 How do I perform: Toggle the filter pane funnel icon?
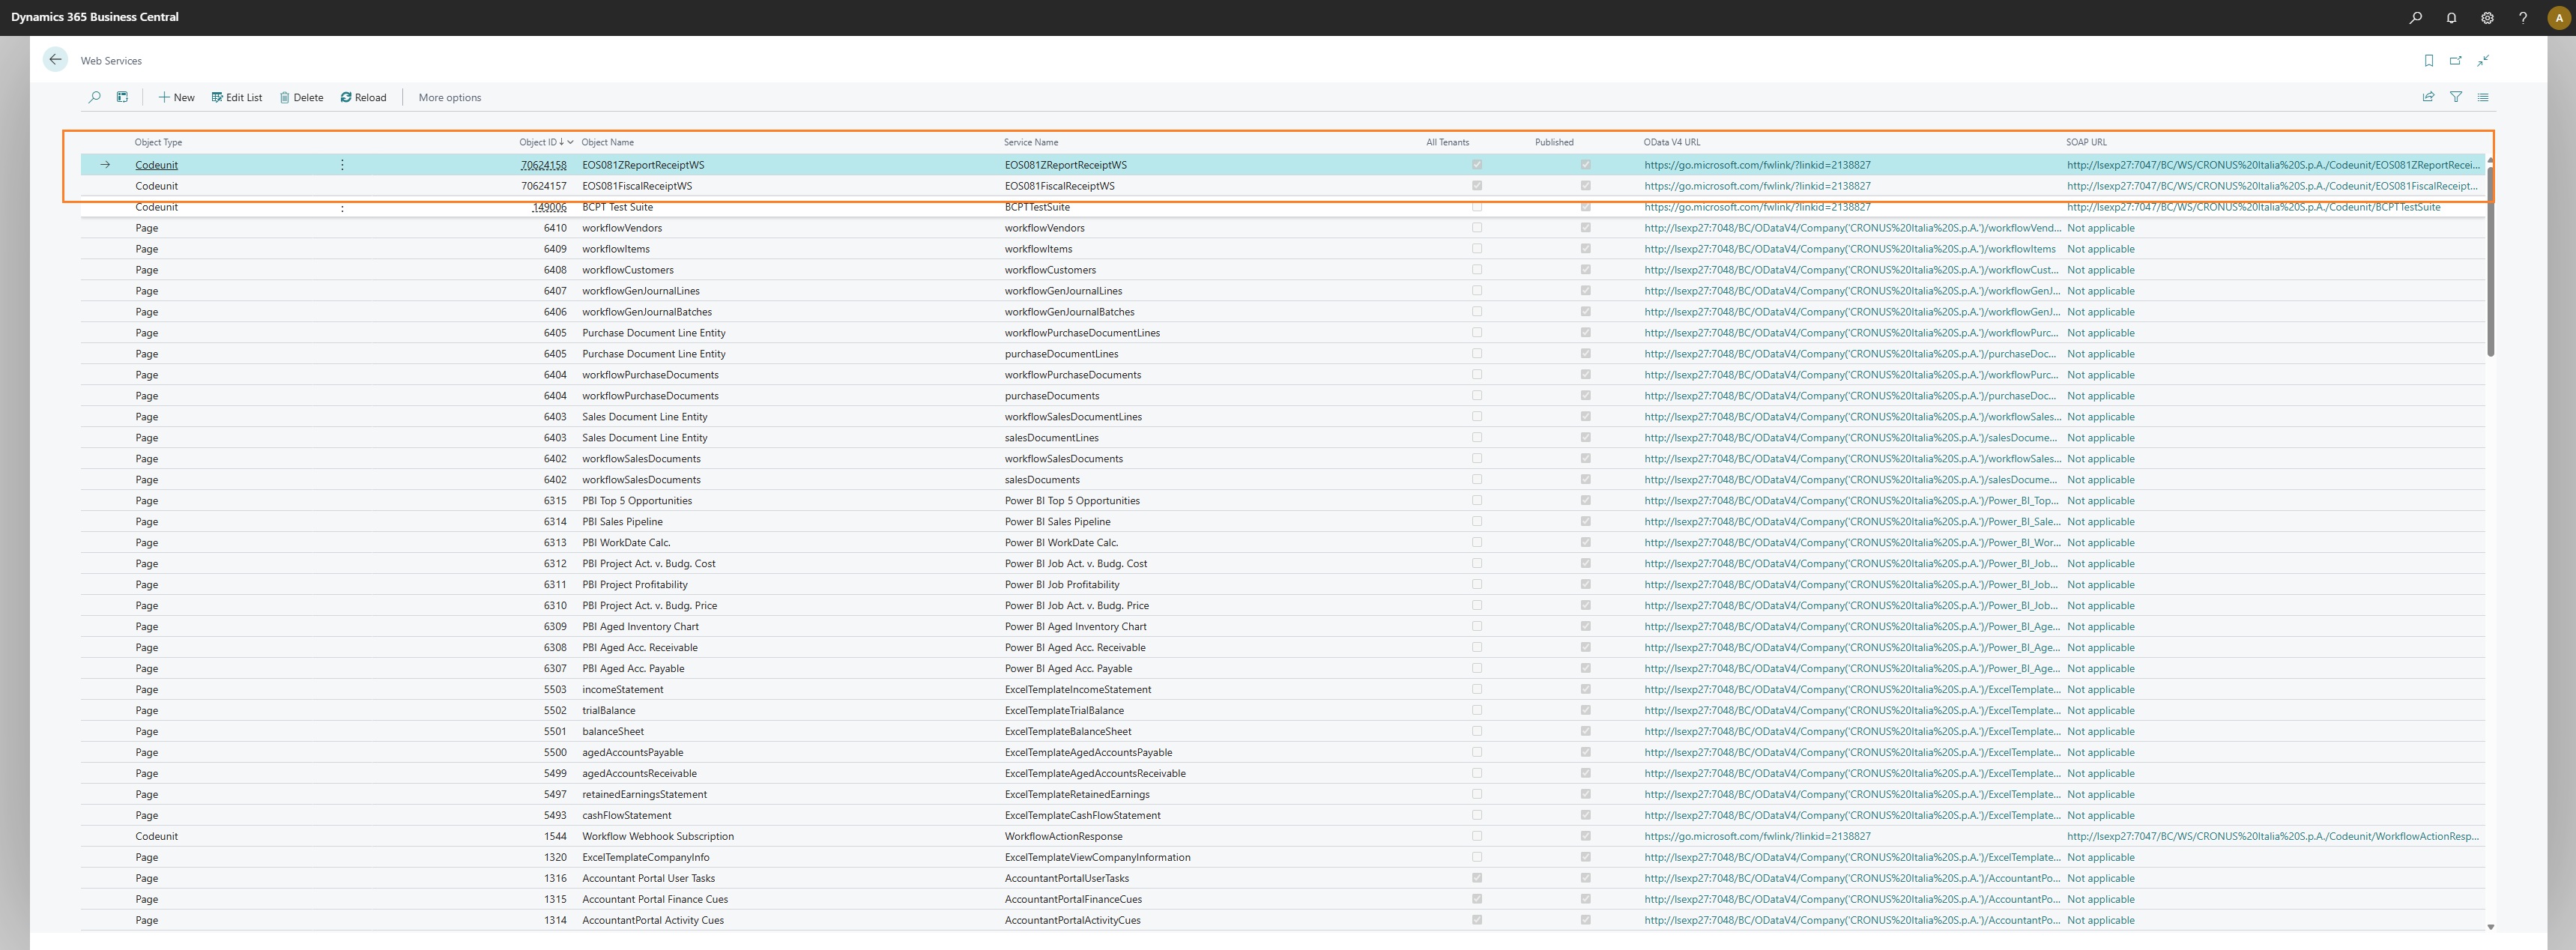pos(2455,97)
